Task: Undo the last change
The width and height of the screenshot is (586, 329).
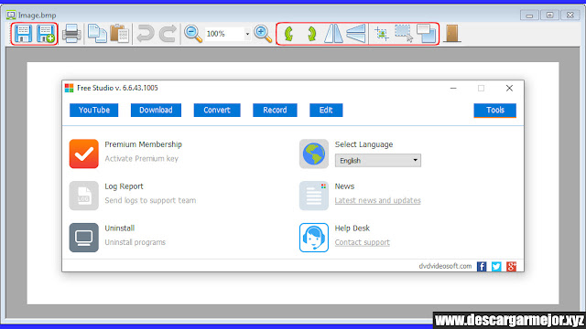Action: tap(145, 34)
